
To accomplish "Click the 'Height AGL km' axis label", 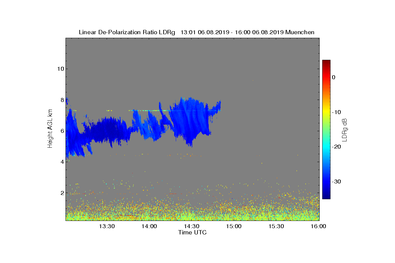I will (50, 129).
